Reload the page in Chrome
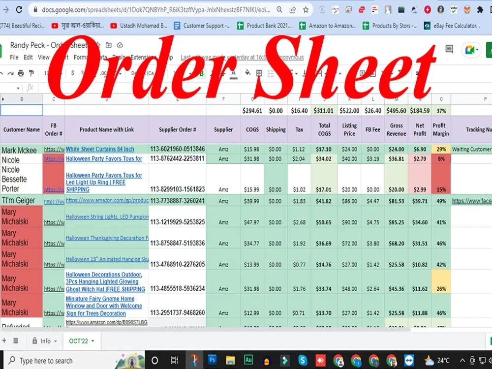This screenshot has height=369, width=492. click(19, 10)
